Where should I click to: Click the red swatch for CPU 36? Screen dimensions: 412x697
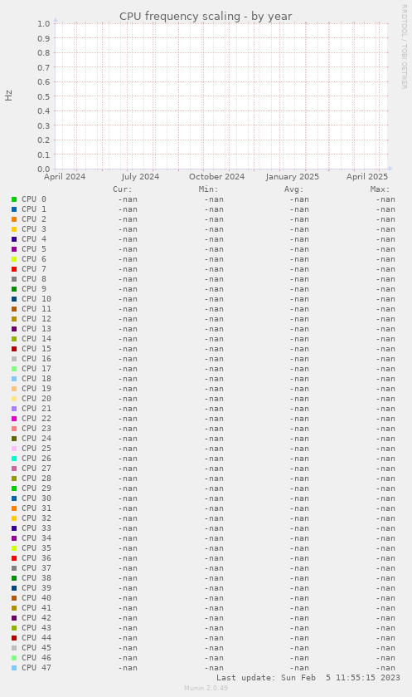click(14, 558)
